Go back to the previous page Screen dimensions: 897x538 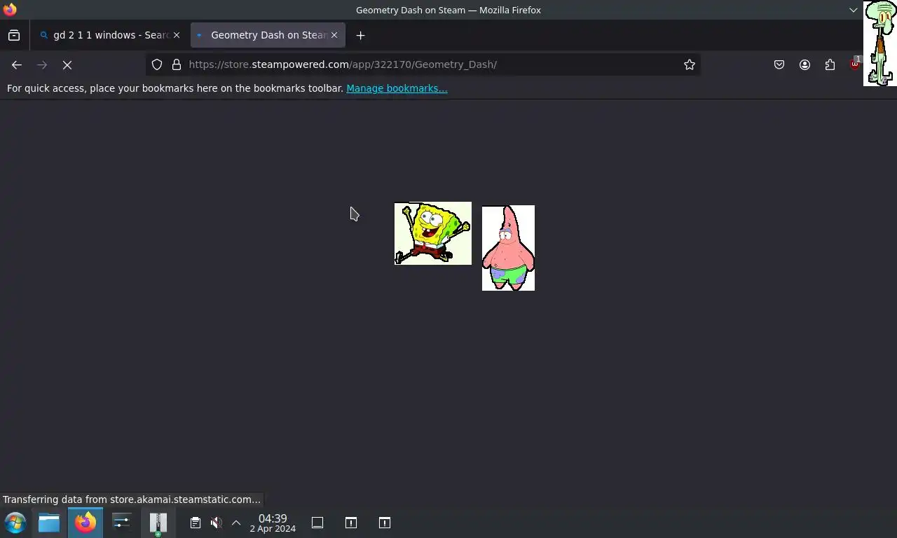(x=17, y=64)
